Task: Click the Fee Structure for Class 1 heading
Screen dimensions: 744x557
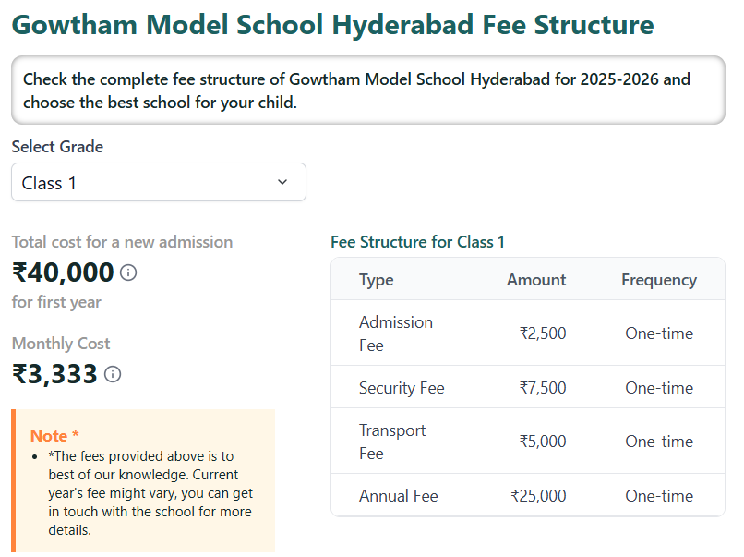Action: (417, 242)
